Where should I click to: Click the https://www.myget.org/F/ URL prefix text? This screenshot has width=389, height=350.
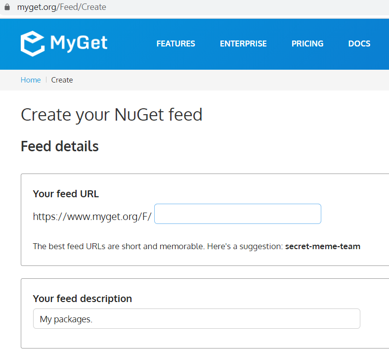[x=92, y=217]
